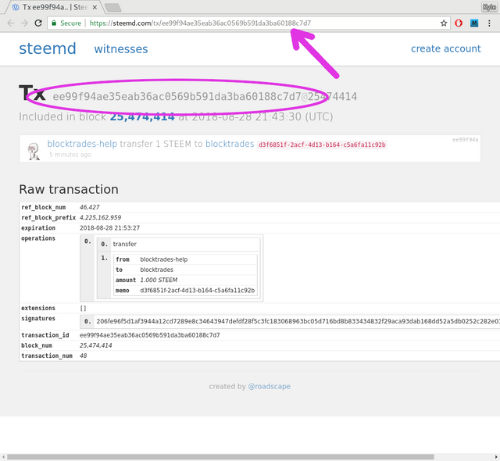Click the blocktrades-help avatar thumbnail

coord(33,151)
